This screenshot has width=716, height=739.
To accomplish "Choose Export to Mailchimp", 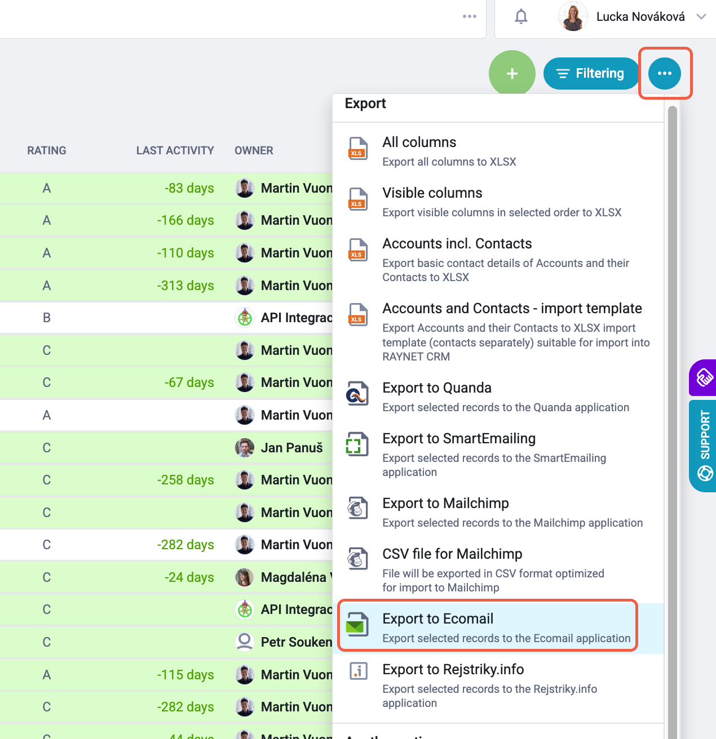I will [498, 512].
